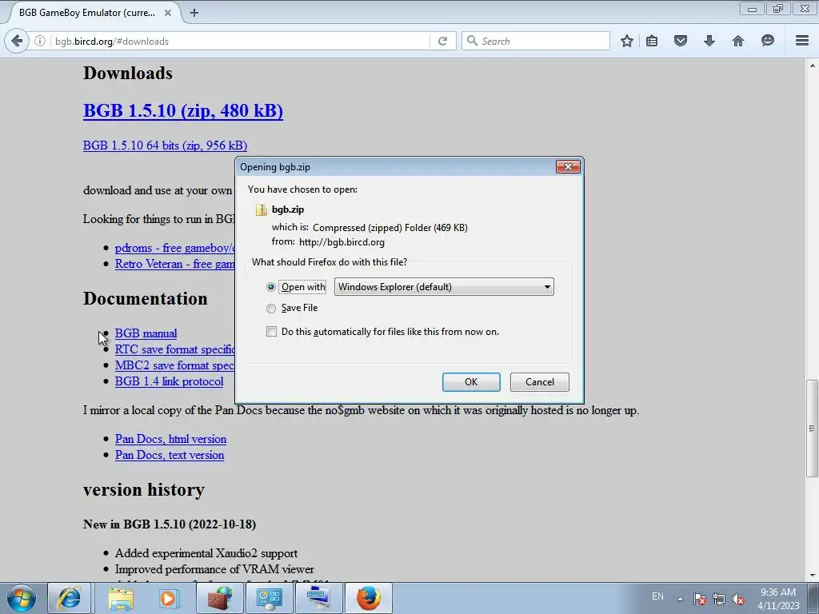Select the Open with radio button

coord(270,287)
